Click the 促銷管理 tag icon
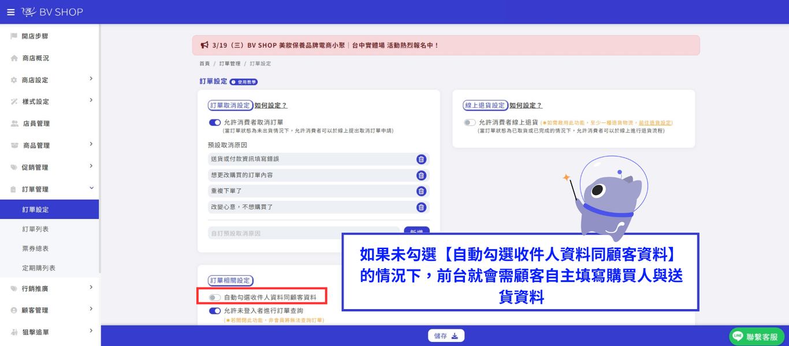 coord(14,167)
